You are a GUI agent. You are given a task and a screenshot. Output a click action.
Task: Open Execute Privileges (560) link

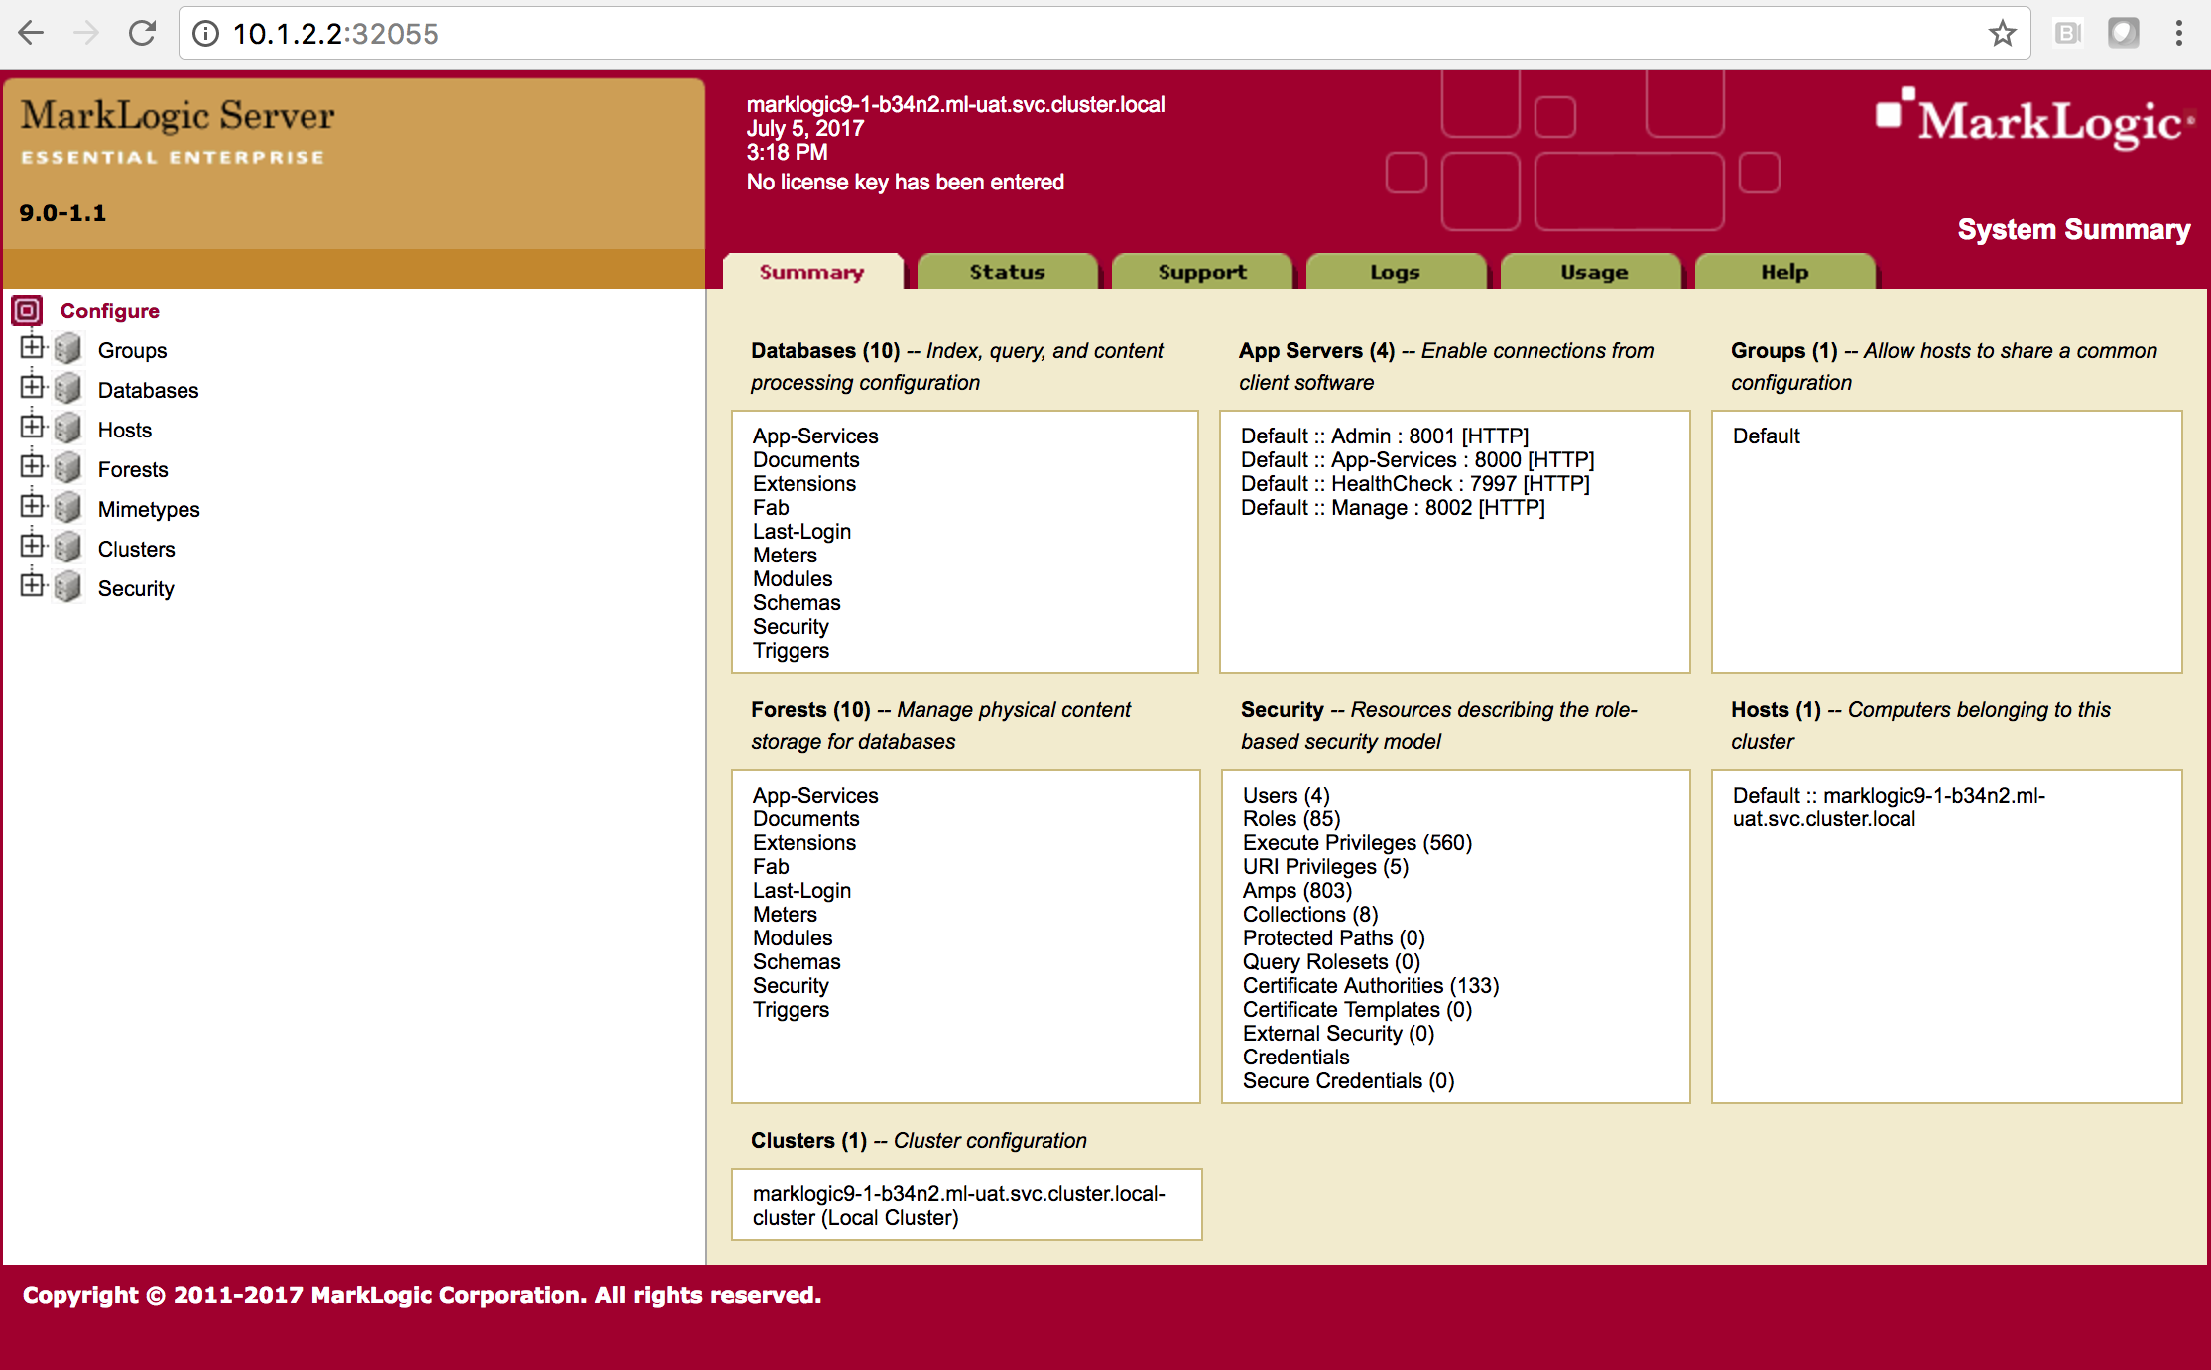[x=1357, y=842]
